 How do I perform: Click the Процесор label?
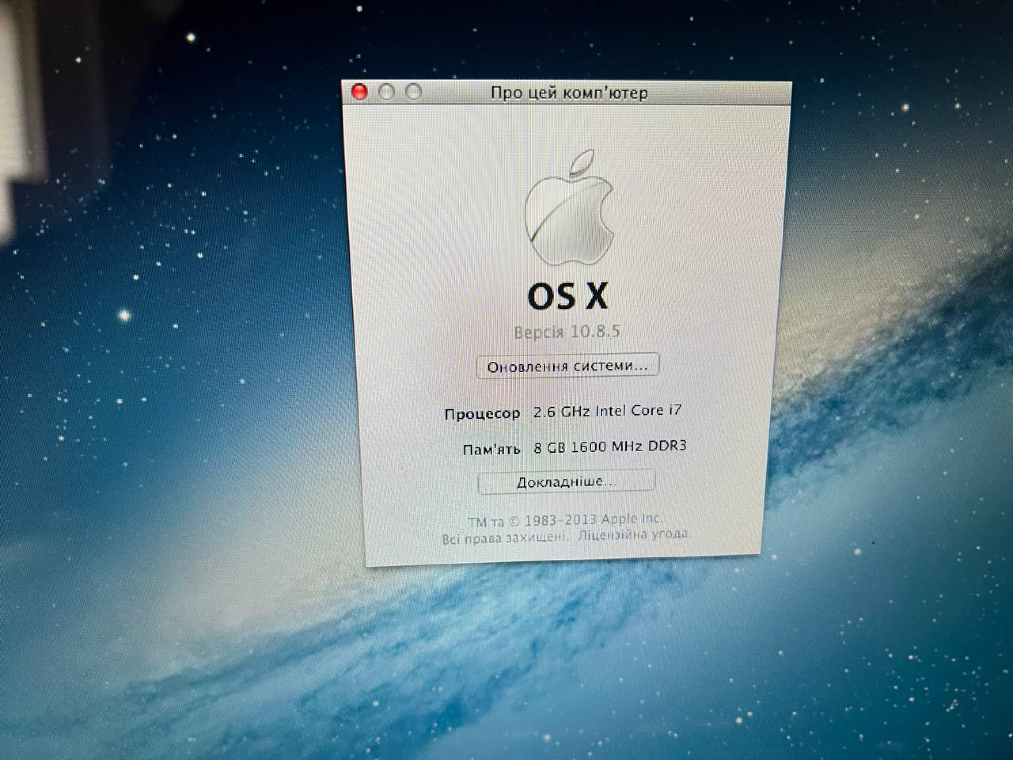[x=482, y=414]
